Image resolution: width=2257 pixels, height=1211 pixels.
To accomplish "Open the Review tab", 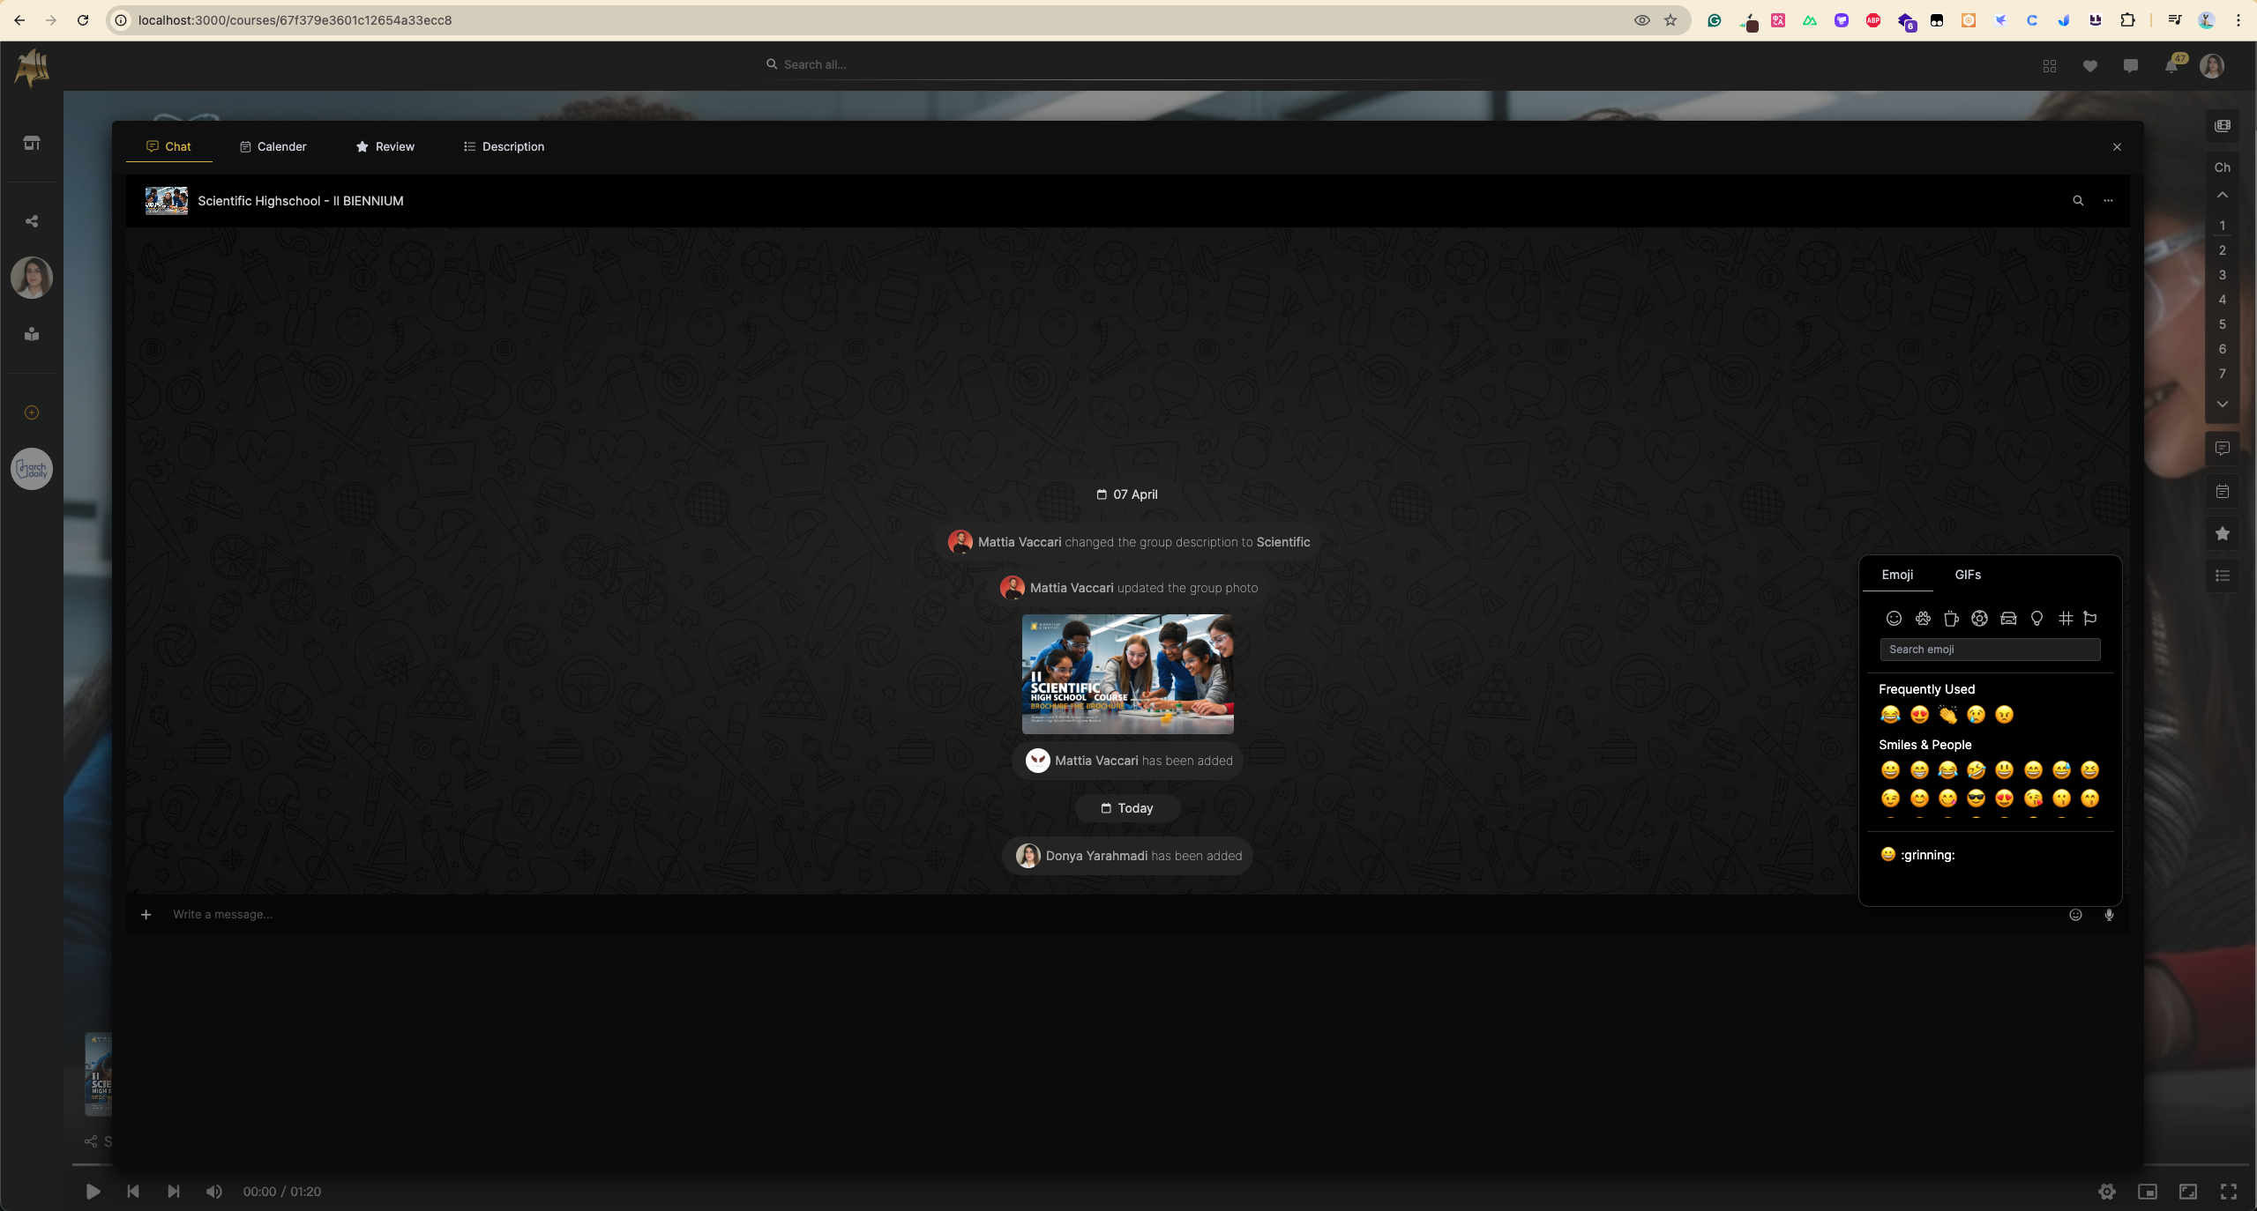I will tap(385, 146).
